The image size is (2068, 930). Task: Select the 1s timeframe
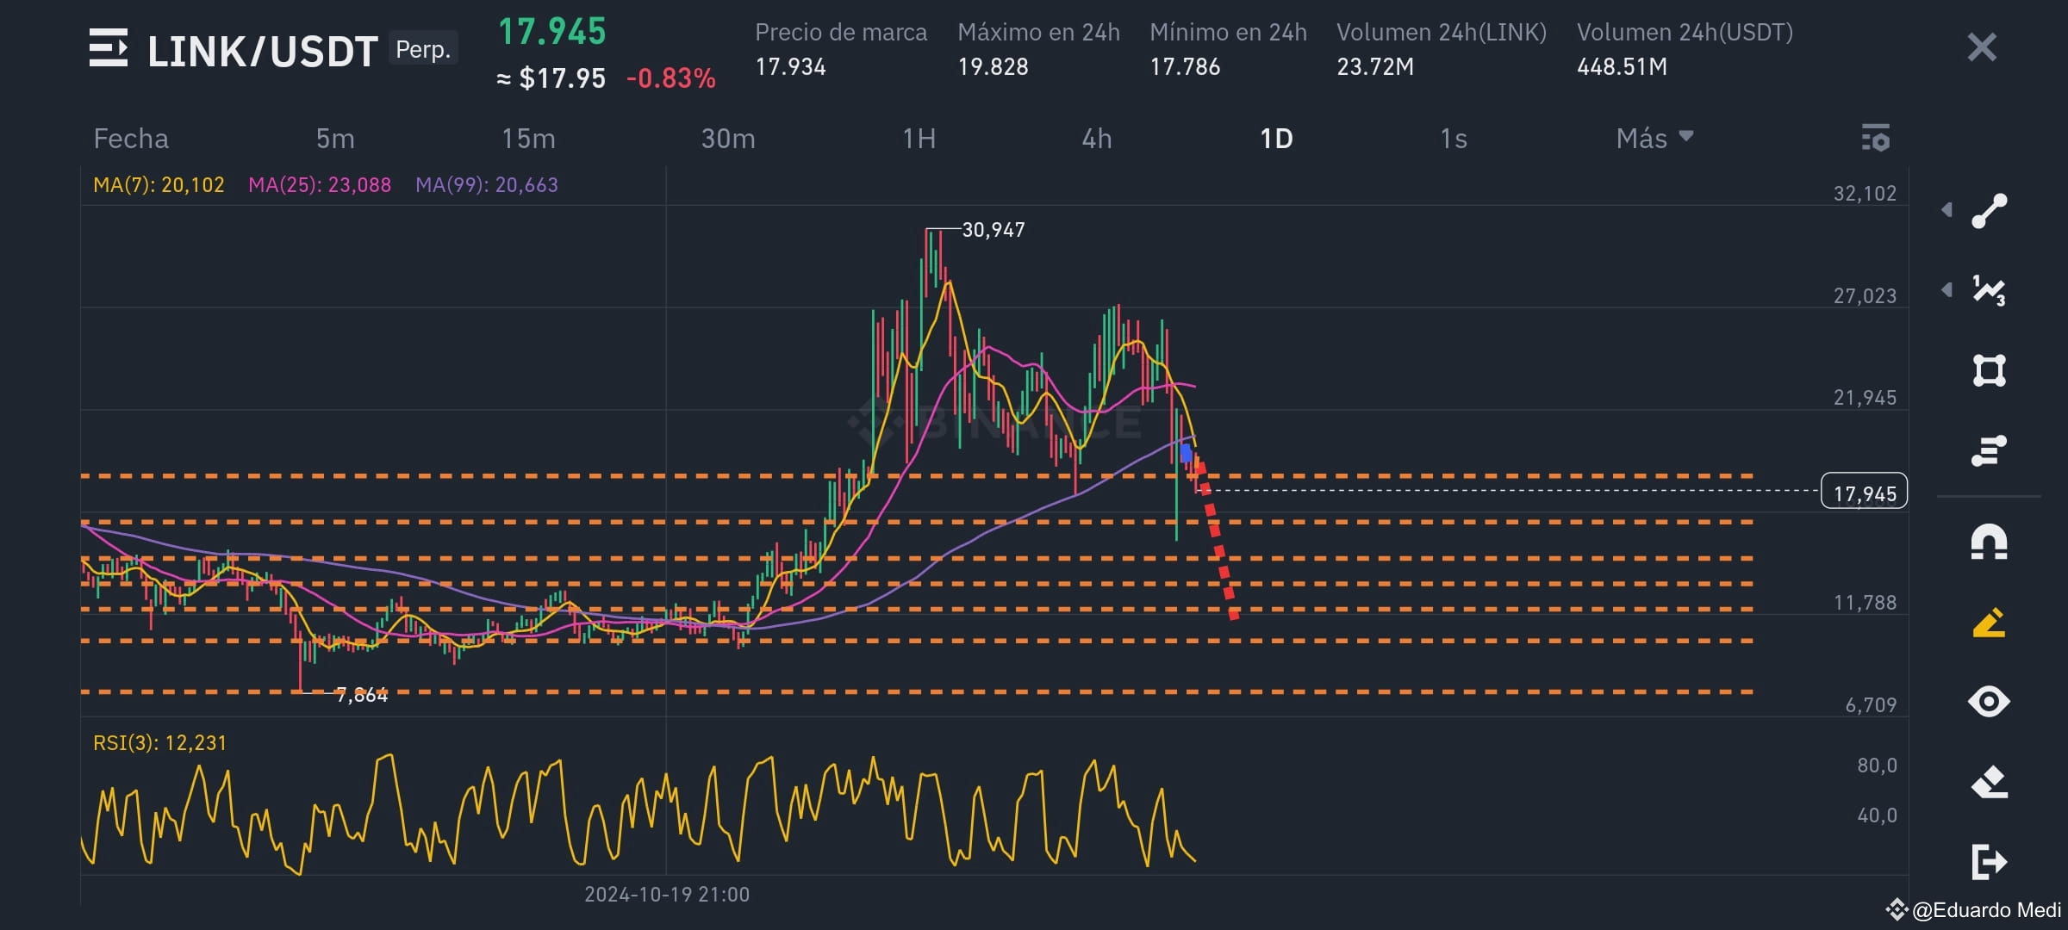[x=1454, y=139]
